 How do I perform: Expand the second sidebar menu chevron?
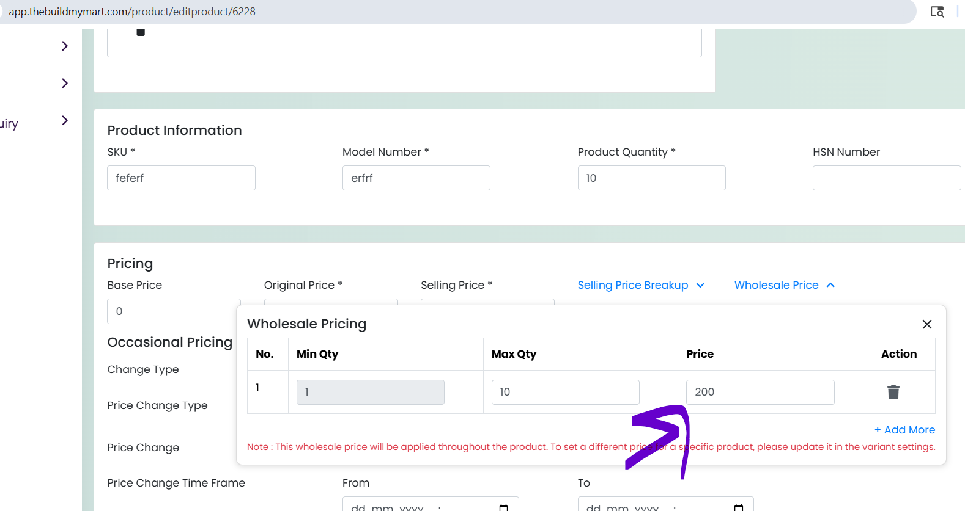(65, 83)
